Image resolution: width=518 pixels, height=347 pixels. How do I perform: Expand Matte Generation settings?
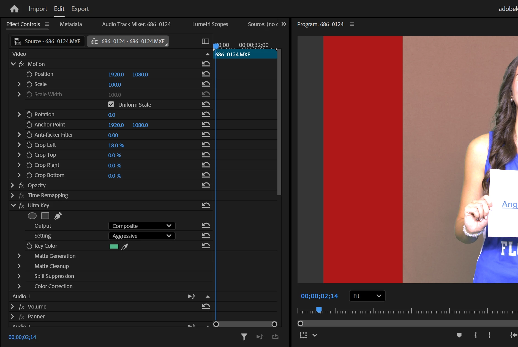pyautogui.click(x=19, y=256)
